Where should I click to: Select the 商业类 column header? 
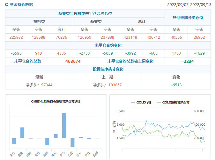point(96,22)
